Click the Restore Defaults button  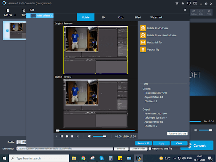pos(177,133)
